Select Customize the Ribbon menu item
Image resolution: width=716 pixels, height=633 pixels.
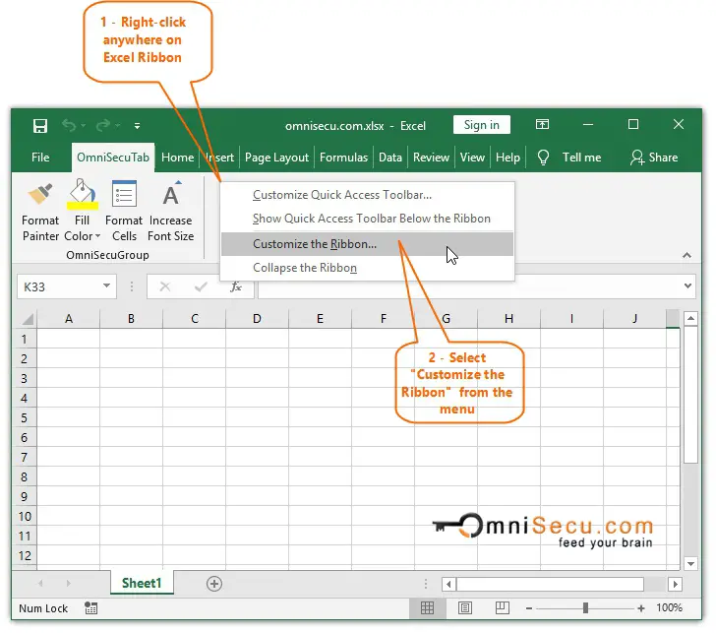[367, 244]
